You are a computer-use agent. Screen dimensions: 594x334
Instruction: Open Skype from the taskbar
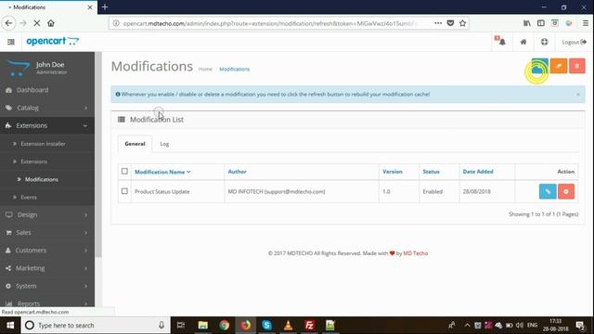pyautogui.click(x=266, y=326)
